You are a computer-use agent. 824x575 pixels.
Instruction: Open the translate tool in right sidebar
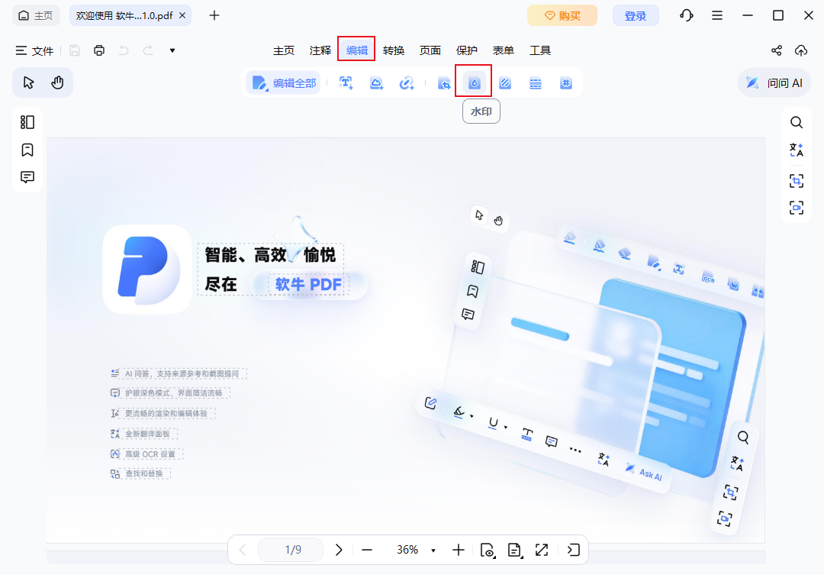pos(797,150)
